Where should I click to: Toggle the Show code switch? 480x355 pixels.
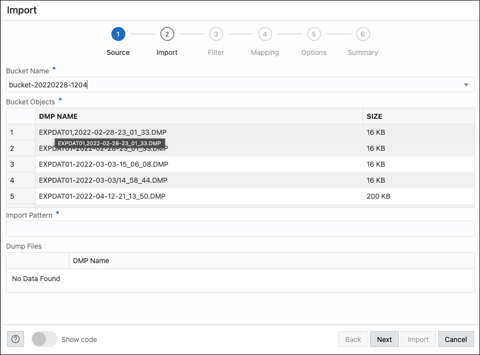44,339
